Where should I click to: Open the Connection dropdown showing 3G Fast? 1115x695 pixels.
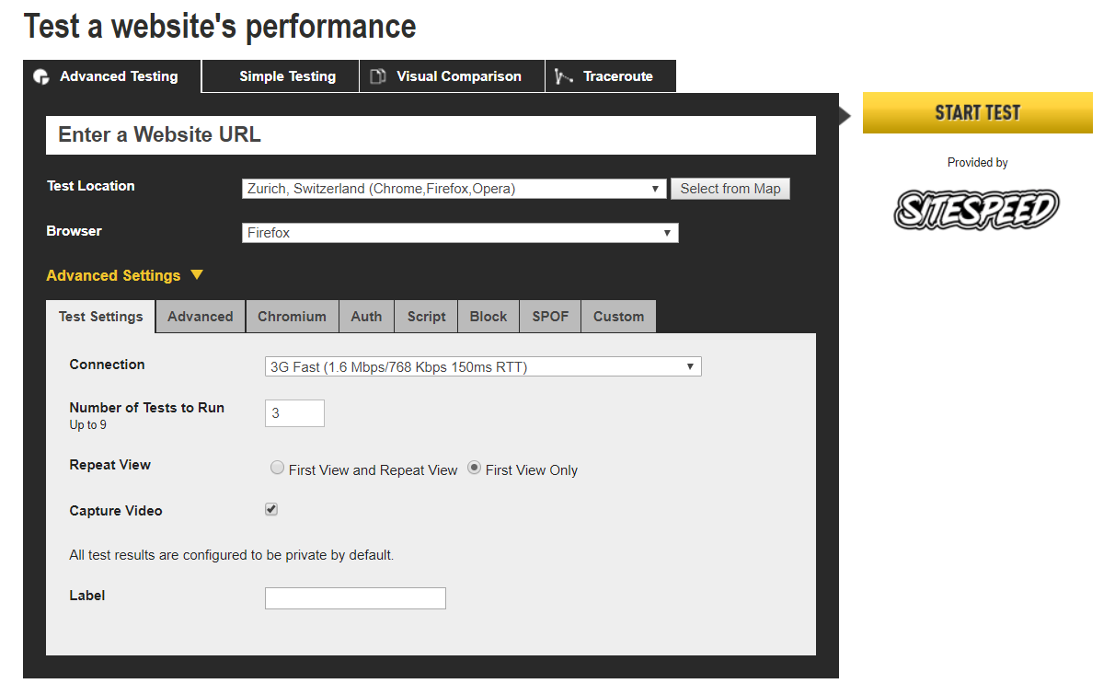pyautogui.click(x=482, y=366)
